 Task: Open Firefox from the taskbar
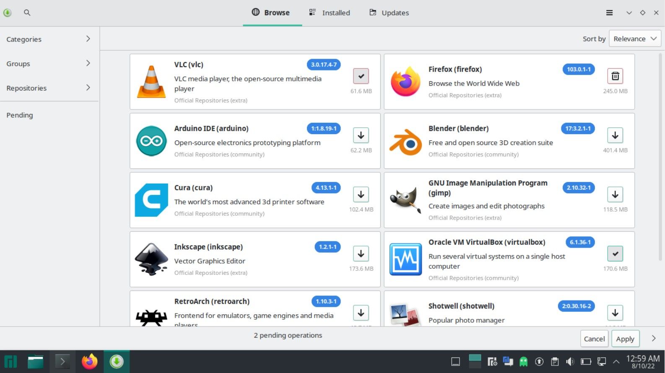(89, 362)
